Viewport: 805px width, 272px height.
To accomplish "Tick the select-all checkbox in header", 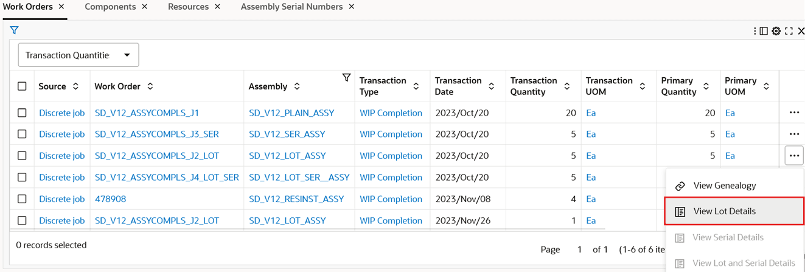I will (x=22, y=86).
